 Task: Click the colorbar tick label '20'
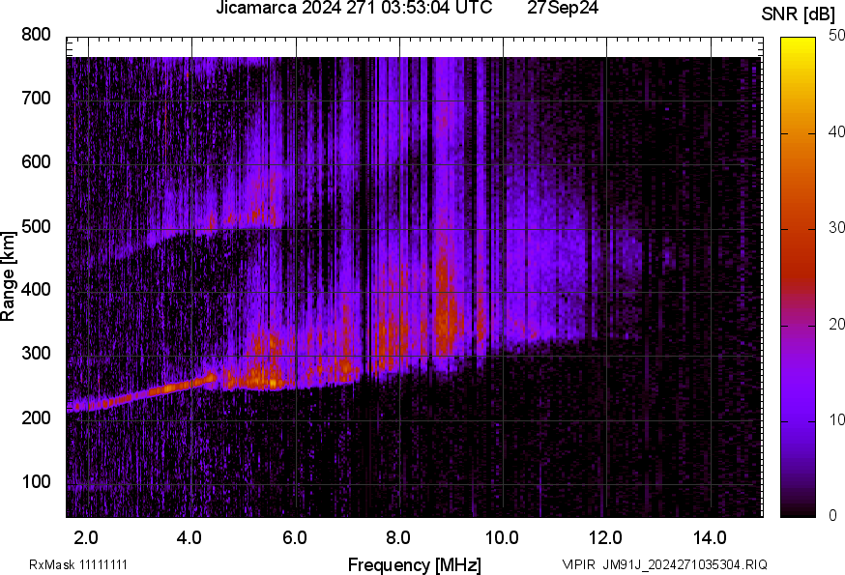coord(837,324)
